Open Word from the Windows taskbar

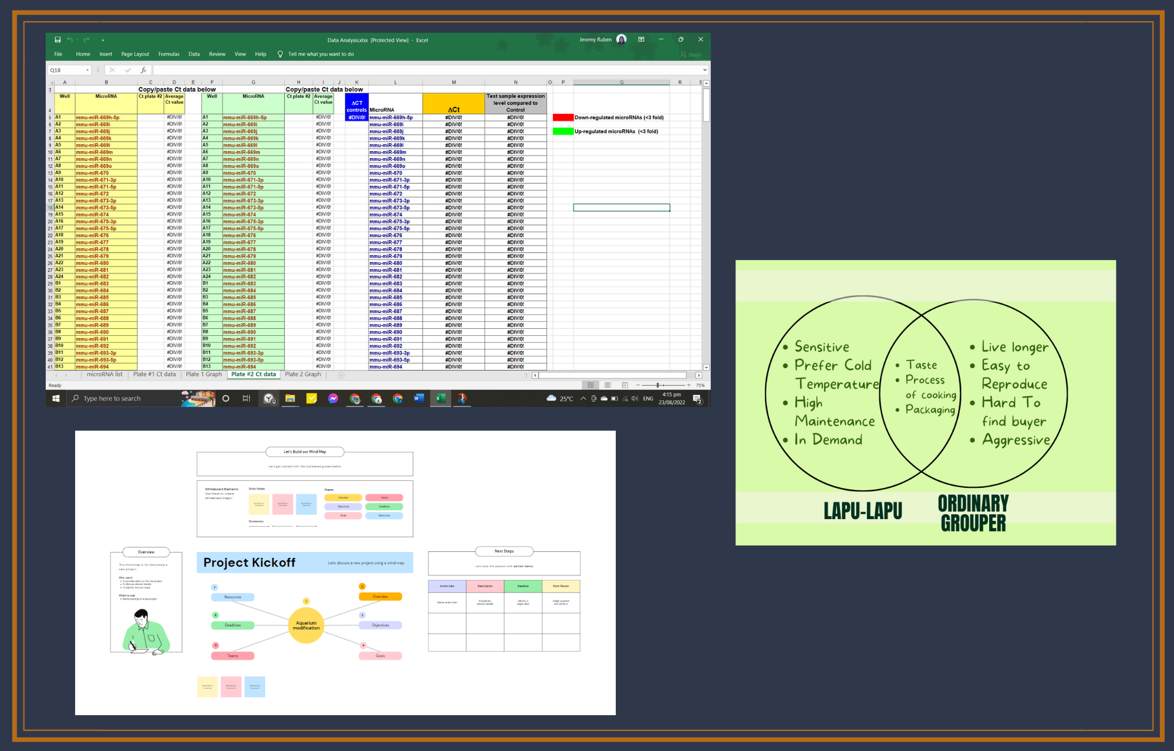pyautogui.click(x=419, y=399)
